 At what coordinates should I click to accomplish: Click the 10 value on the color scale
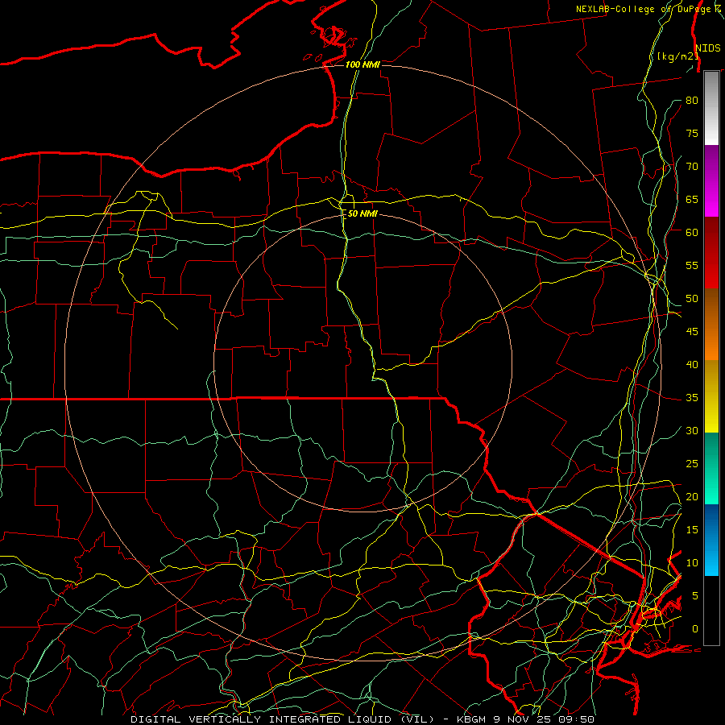(x=692, y=563)
